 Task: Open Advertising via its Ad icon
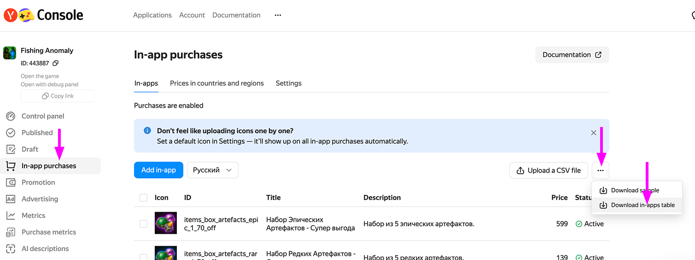(11, 199)
